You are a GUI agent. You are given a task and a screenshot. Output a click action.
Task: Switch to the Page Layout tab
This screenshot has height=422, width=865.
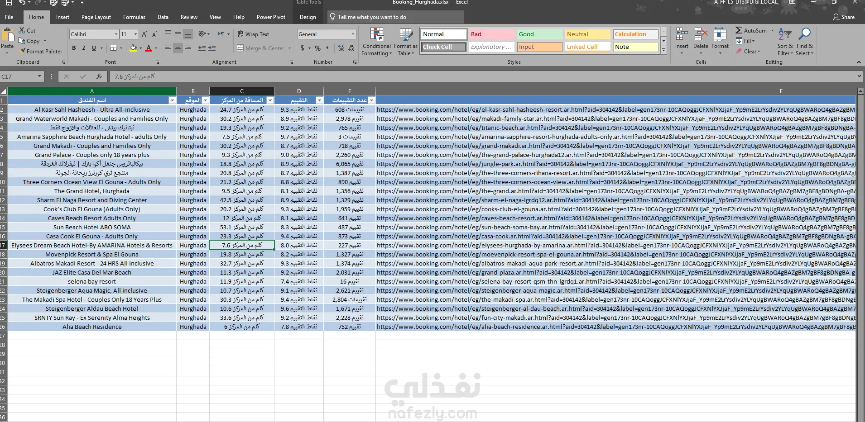pos(96,17)
